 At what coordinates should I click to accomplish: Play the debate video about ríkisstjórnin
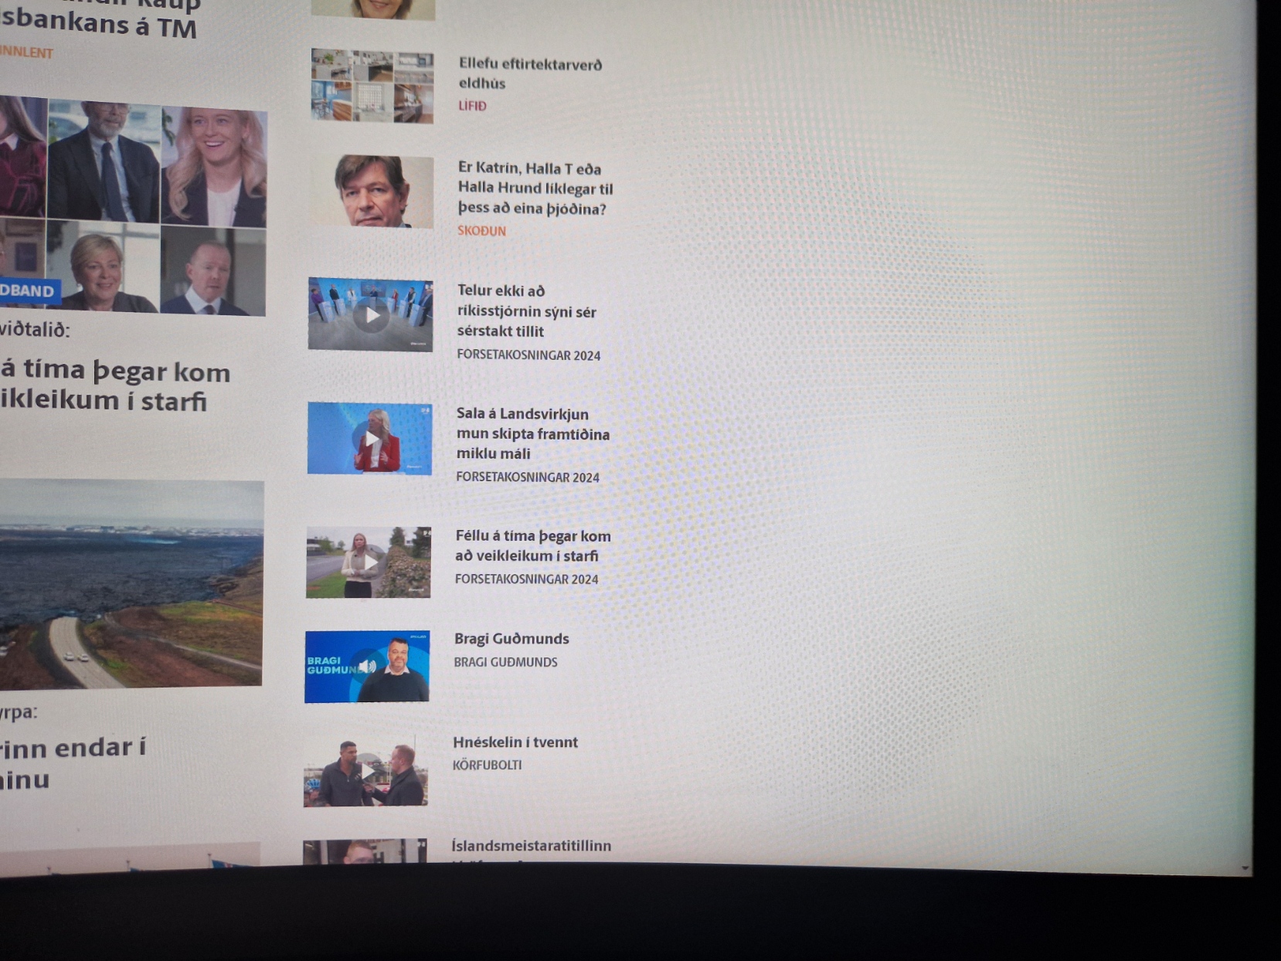point(372,315)
